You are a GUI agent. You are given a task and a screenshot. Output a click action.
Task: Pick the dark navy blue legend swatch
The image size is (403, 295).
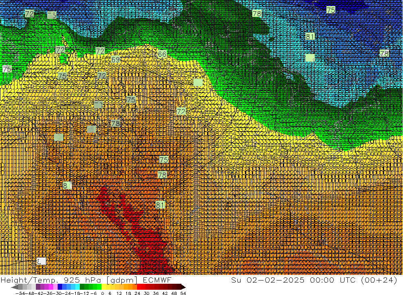click(x=60, y=287)
